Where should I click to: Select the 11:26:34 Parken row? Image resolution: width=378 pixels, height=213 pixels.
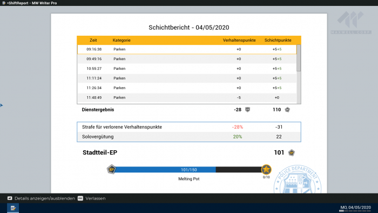pos(187,88)
